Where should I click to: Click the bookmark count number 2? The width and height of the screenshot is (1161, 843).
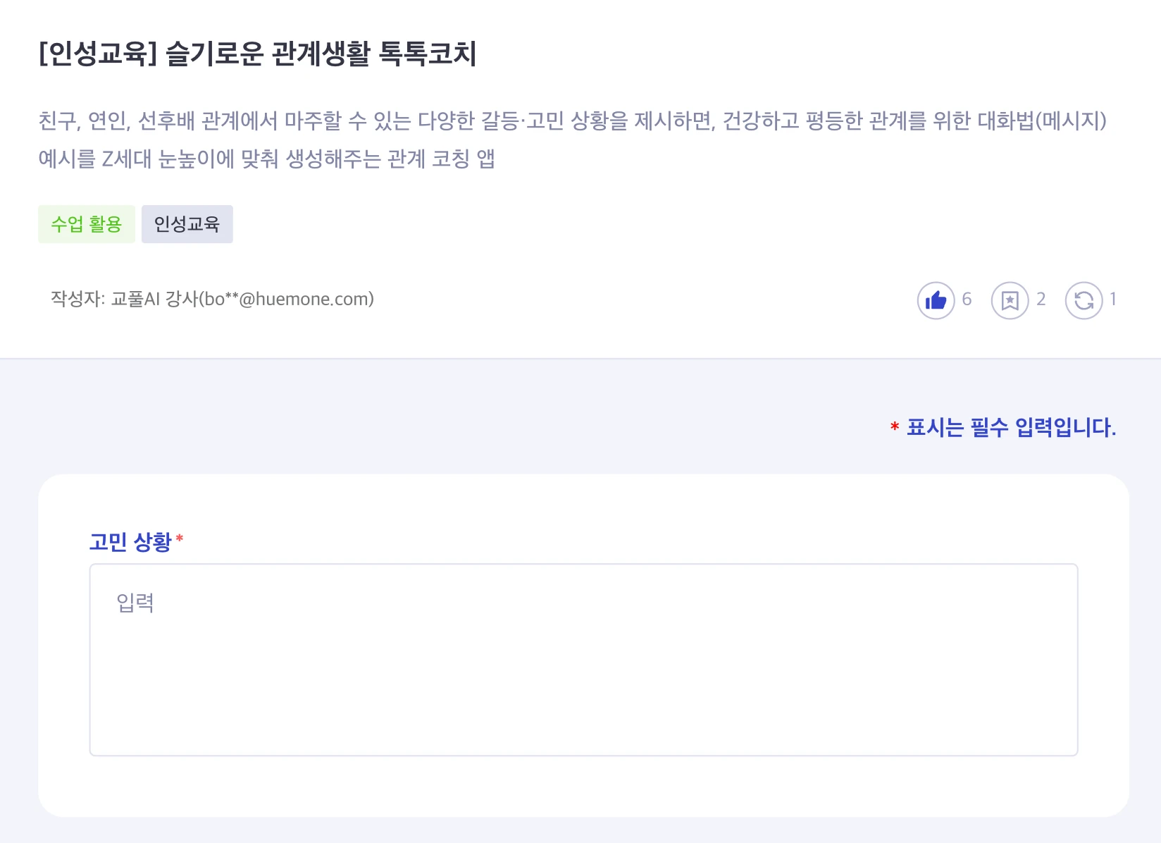tap(1041, 300)
